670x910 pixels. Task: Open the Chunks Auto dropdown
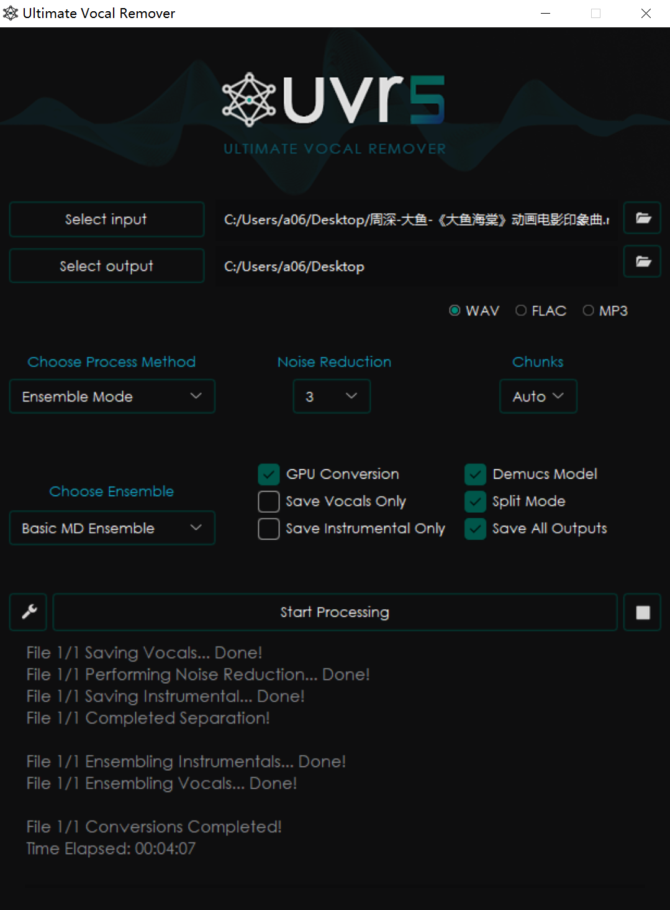[538, 397]
